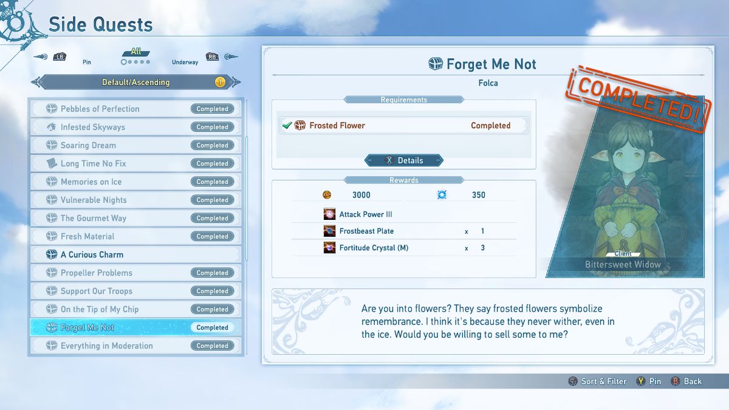Screen dimensions: 729x410
Task: Switch to the Underway quest tab
Action: tap(185, 62)
